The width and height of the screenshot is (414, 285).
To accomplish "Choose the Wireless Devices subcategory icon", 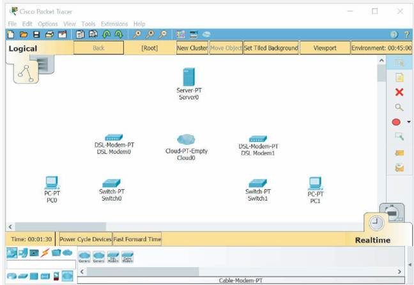I will [45, 276].
